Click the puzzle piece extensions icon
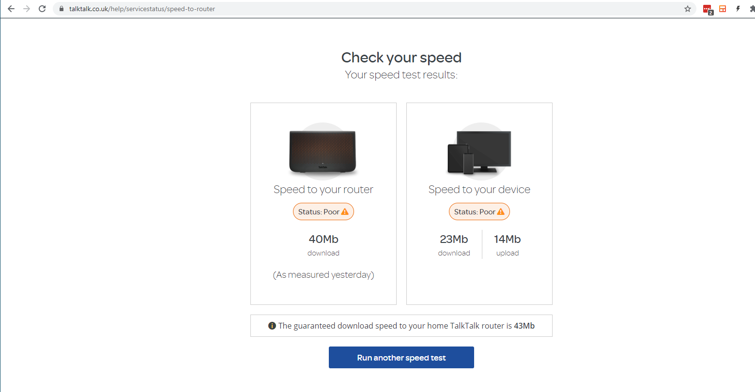Image resolution: width=755 pixels, height=392 pixels. pyautogui.click(x=751, y=8)
